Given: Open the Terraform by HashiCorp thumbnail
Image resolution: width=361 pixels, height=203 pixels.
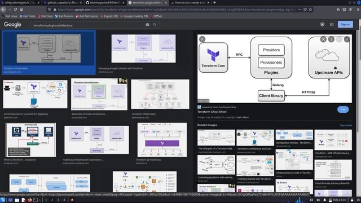Looking at the screenshot, I should pyautogui.click(x=162, y=140).
